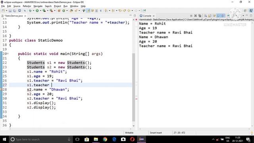
Task: Open Opera browser from taskbar
Action: click(x=132, y=139)
